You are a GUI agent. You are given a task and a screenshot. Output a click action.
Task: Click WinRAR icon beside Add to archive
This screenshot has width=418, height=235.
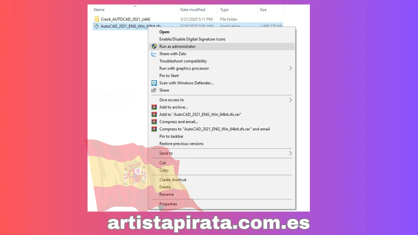click(x=154, y=107)
